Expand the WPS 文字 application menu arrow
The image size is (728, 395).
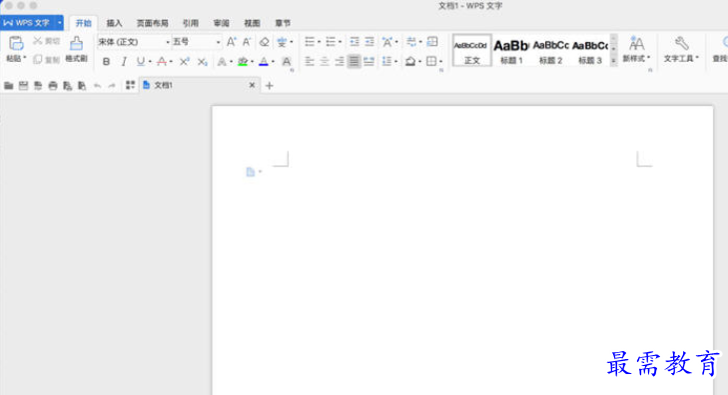(60, 22)
